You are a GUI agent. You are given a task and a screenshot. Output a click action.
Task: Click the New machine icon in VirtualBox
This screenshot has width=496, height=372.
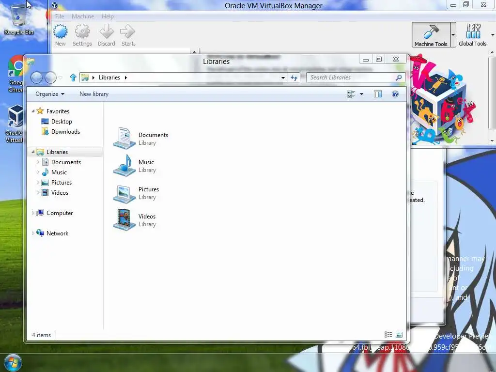point(60,31)
